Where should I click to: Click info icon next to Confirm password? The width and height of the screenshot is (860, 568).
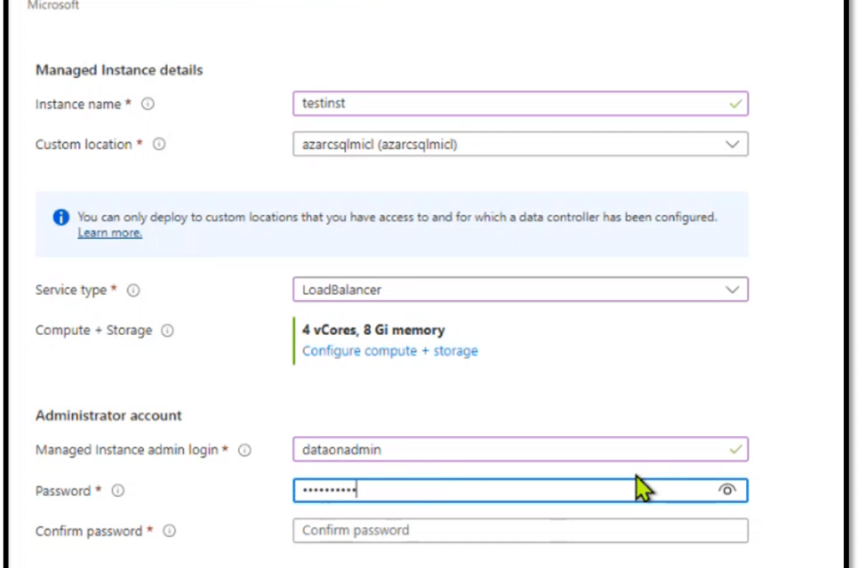[170, 531]
